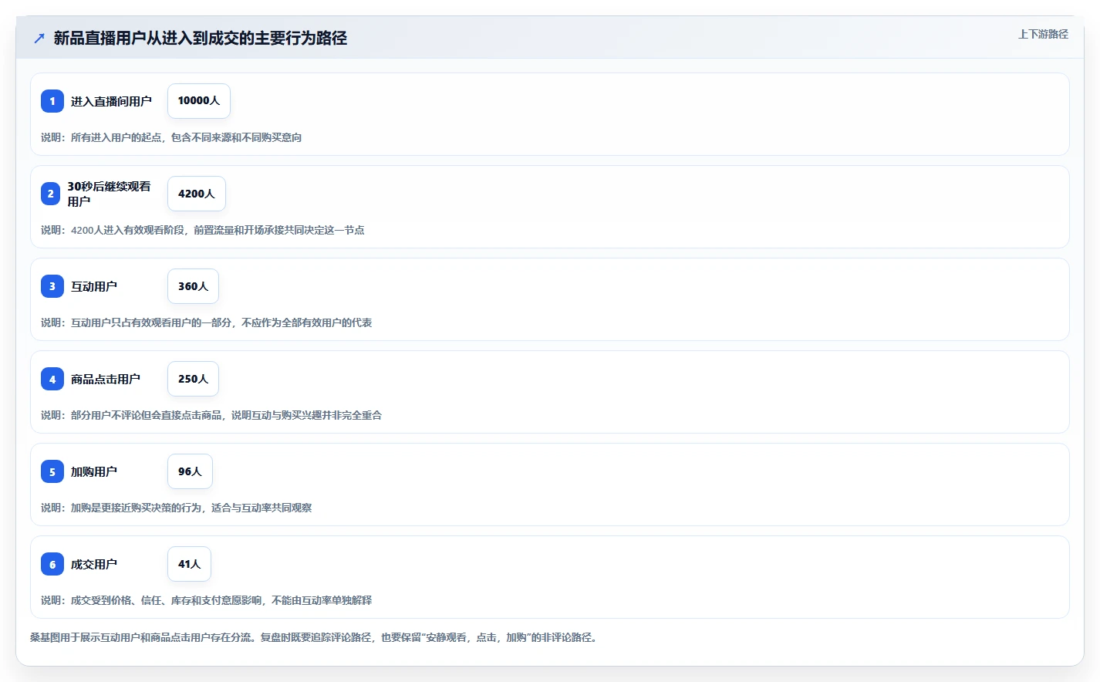Click the step 6 number badge
The height and width of the screenshot is (682, 1100).
click(52, 564)
